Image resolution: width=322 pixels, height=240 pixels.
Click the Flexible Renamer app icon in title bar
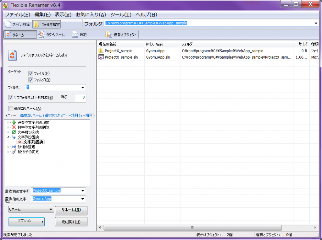point(5,5)
